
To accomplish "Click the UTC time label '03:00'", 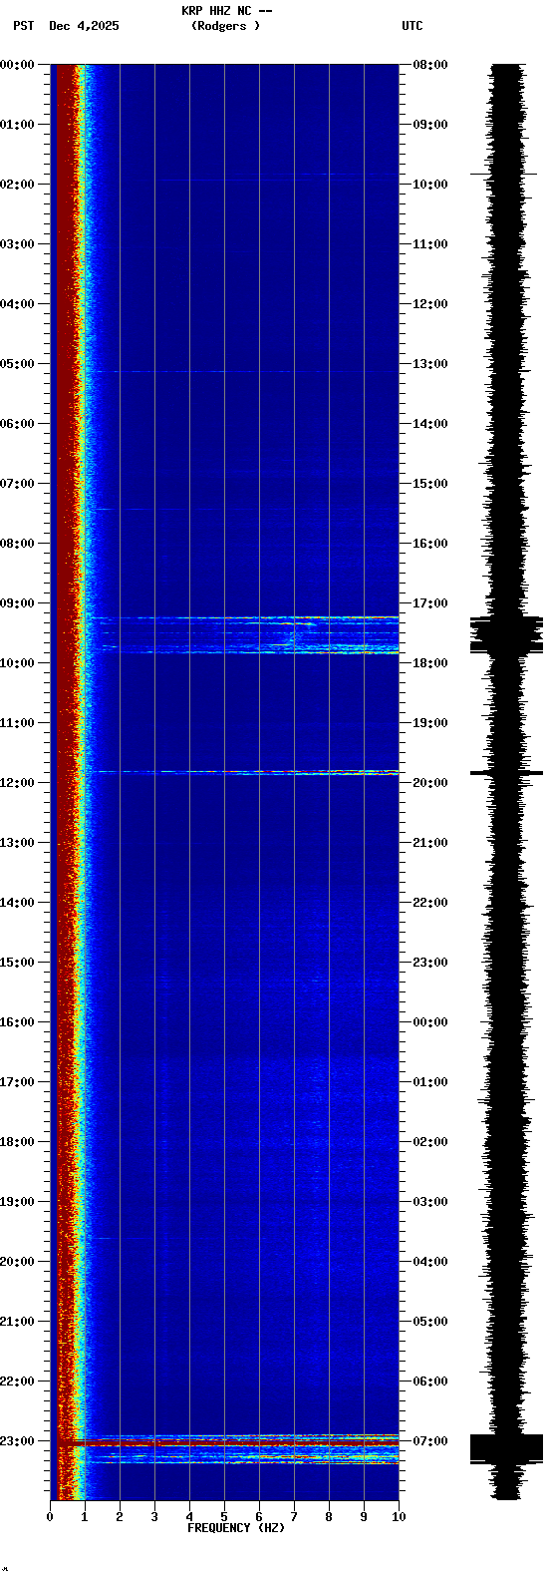I will [430, 1202].
